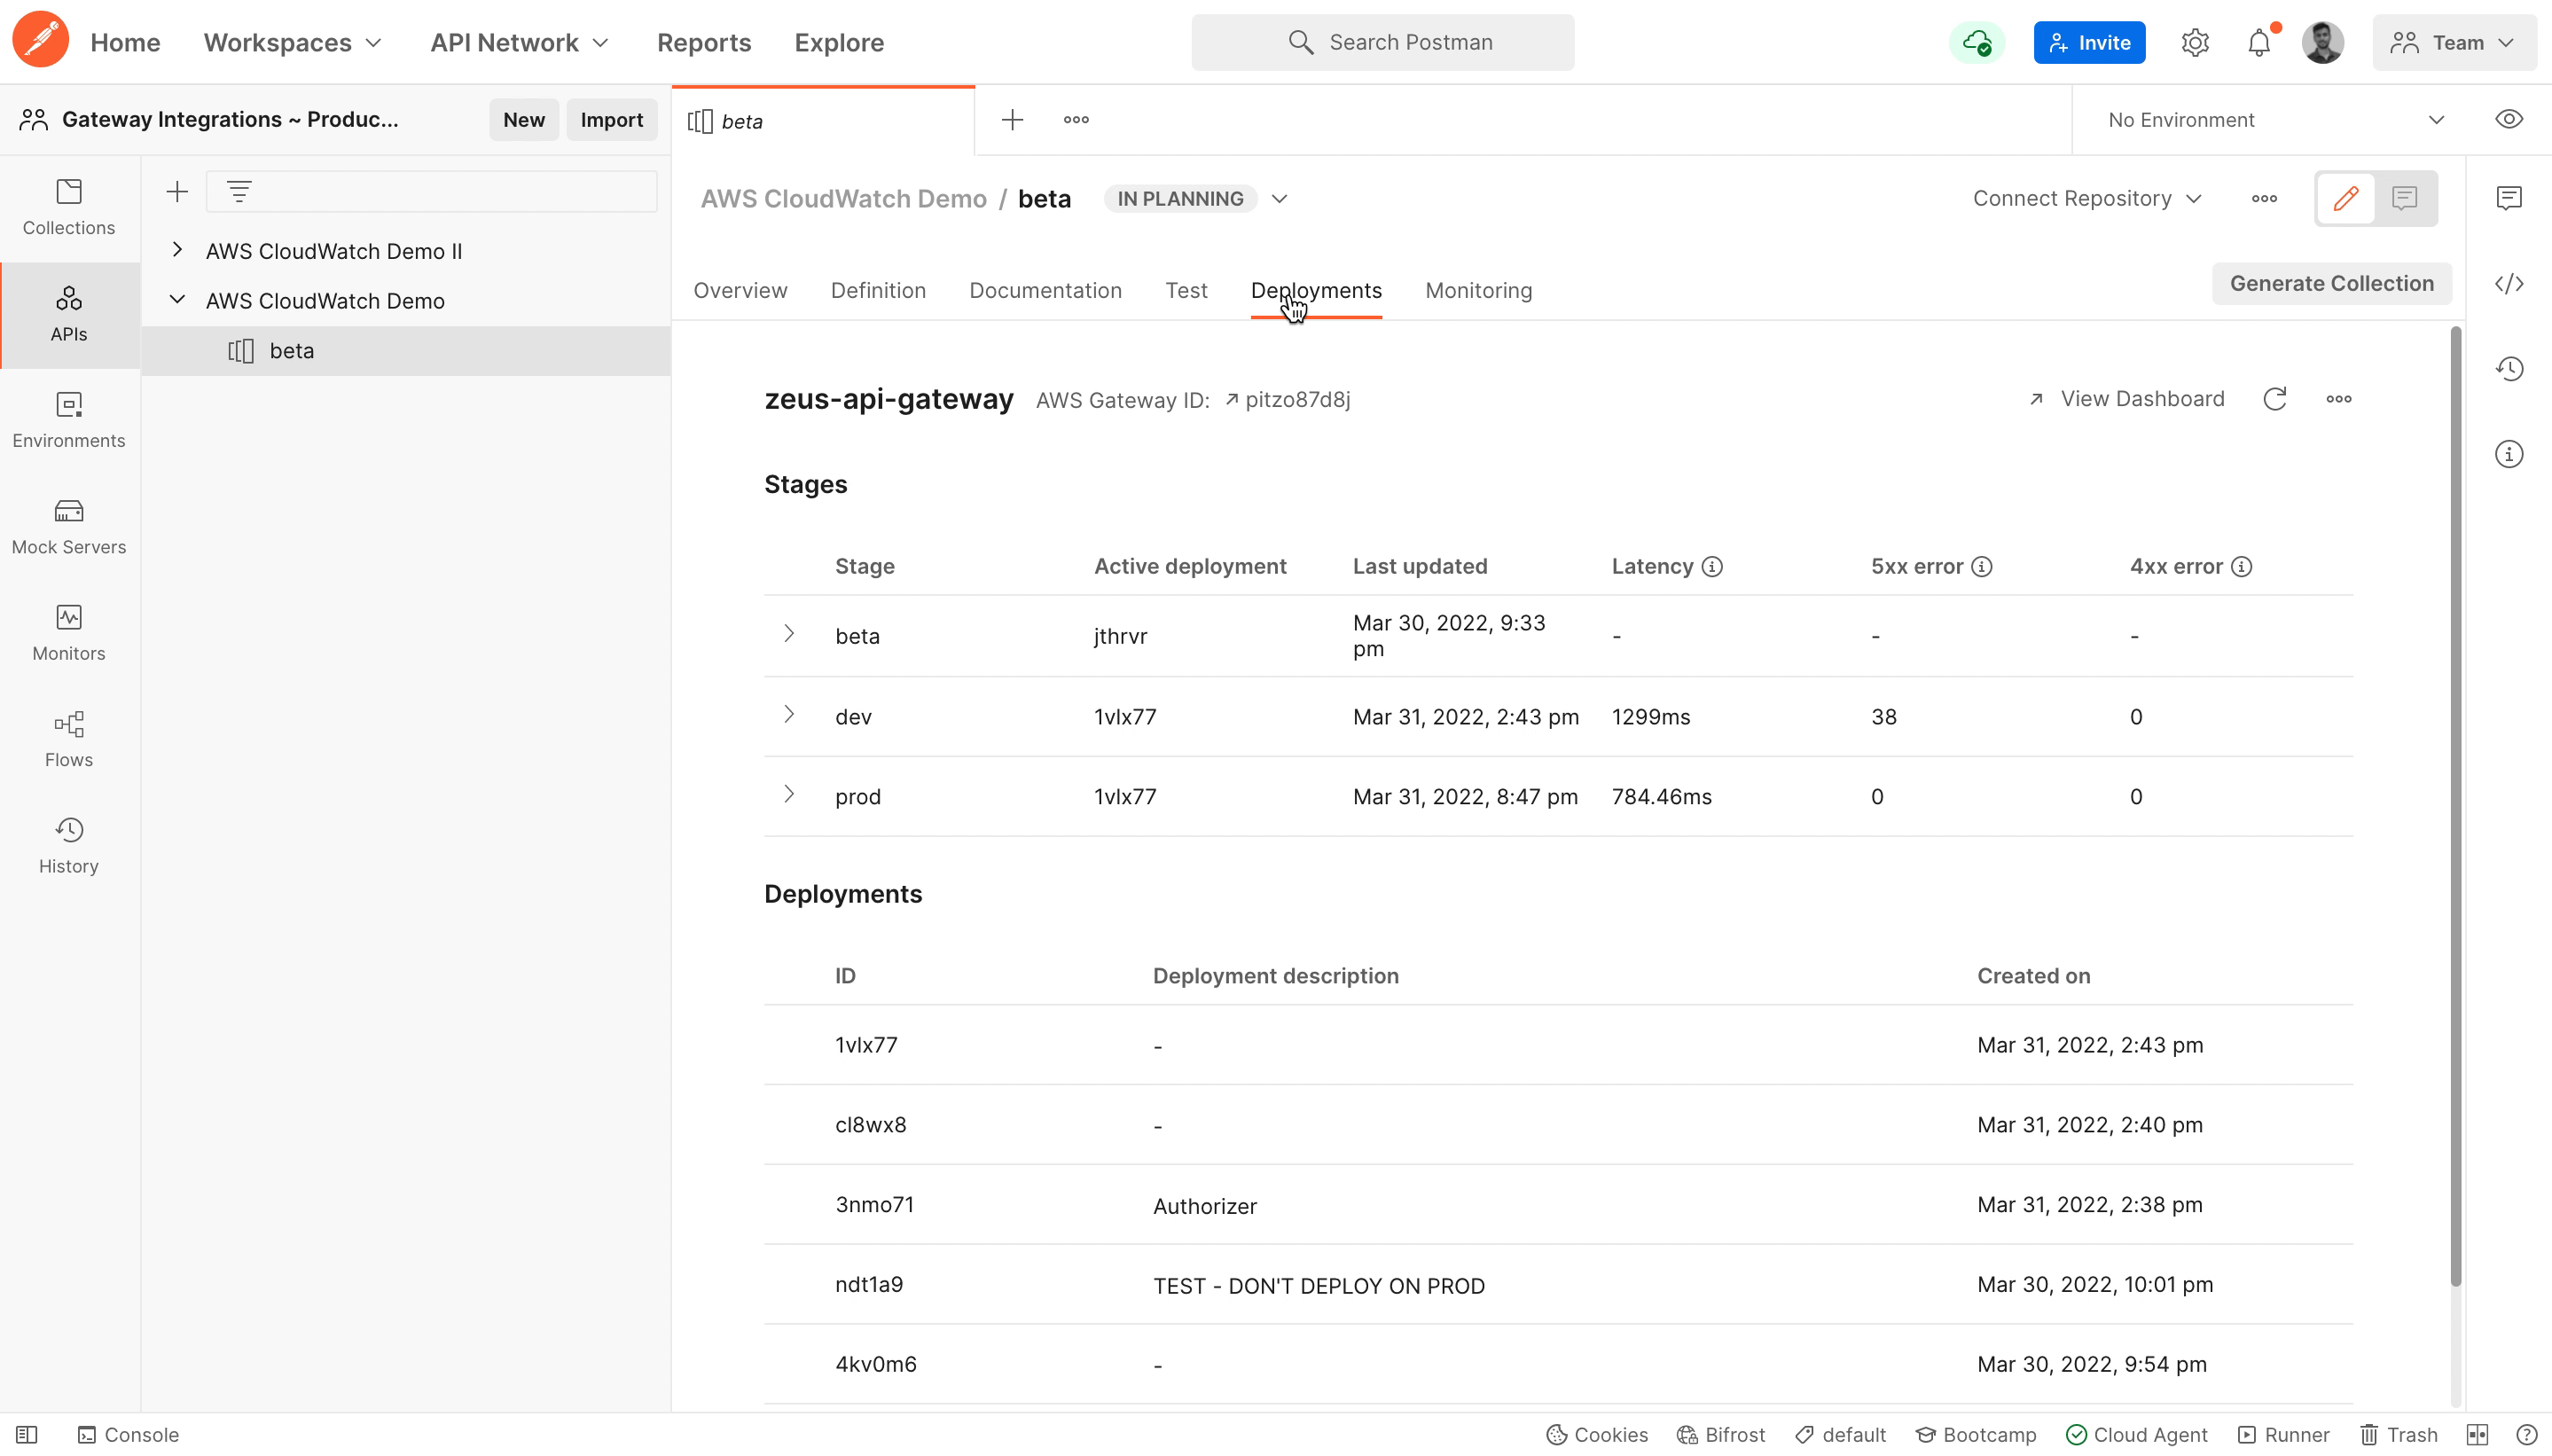This screenshot has height=1456, width=2552.
Task: Open the Environments sidebar panel
Action: [68, 420]
